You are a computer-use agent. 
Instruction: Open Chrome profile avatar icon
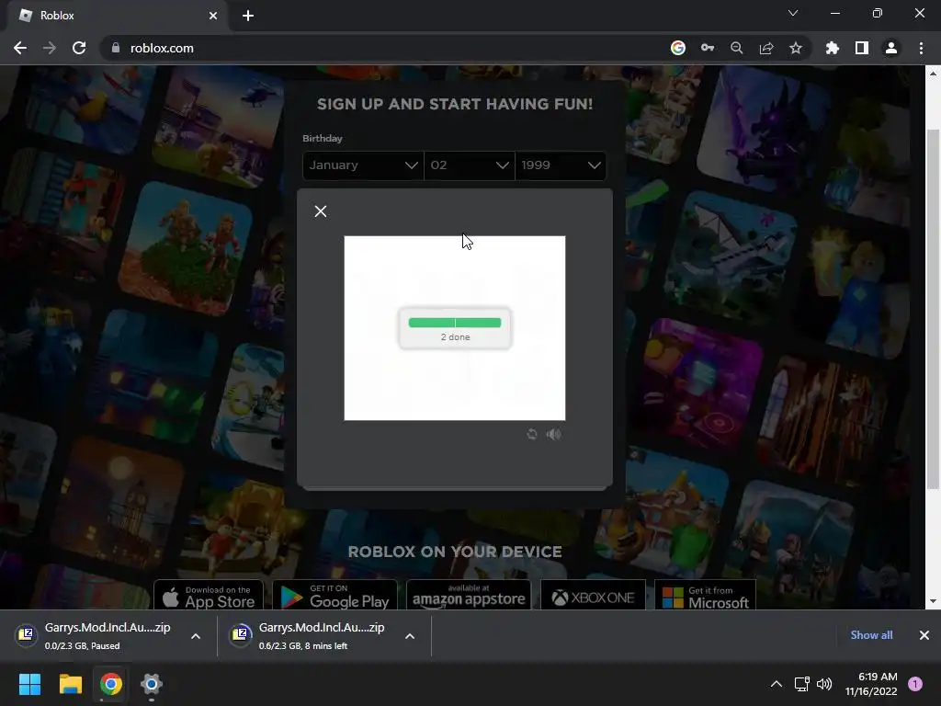[x=891, y=48]
